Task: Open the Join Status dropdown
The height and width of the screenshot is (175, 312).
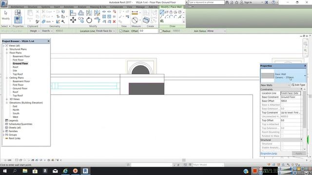Action: 216,31
